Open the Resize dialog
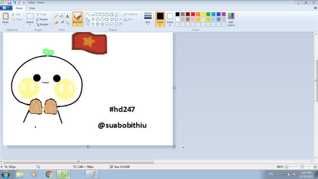The width and height of the screenshot is (318, 179). tap(42, 19)
